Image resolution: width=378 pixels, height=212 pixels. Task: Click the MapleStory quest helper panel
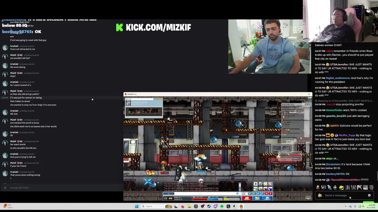point(296,124)
